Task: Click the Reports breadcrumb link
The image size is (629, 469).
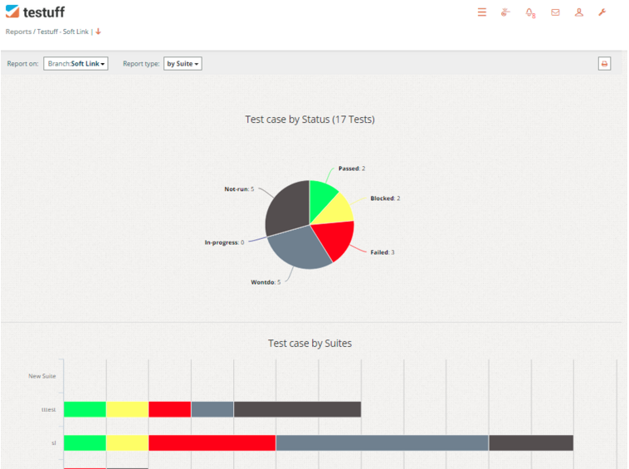Action: pos(18,32)
